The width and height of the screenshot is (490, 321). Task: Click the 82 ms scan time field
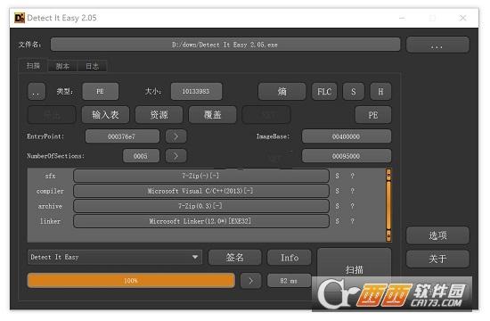pyautogui.click(x=289, y=280)
